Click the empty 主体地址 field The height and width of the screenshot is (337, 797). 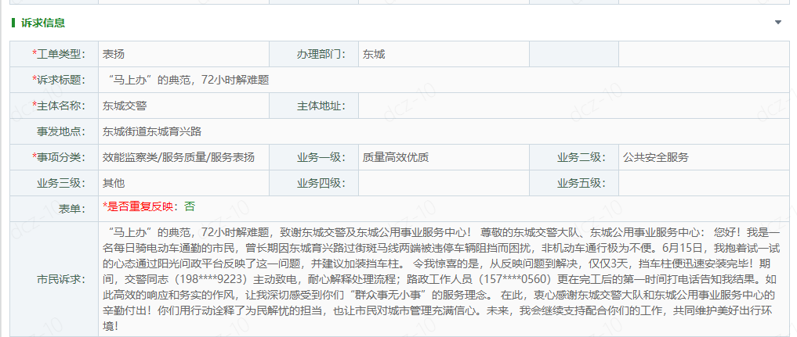[x=574, y=106]
